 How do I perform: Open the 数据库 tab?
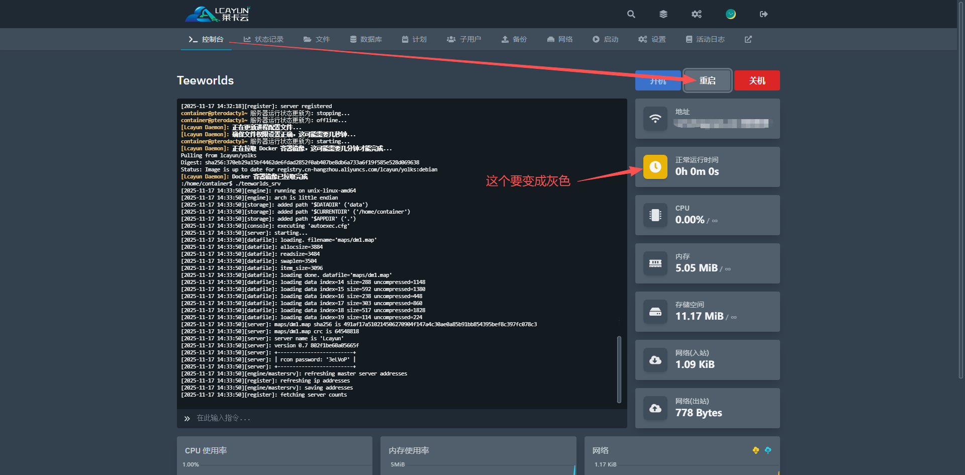click(x=366, y=39)
